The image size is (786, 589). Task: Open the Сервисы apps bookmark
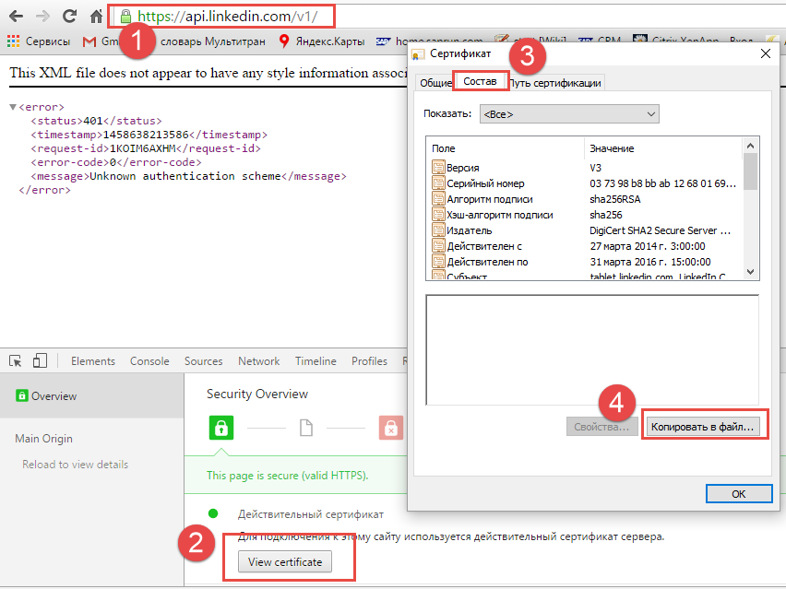(x=39, y=41)
